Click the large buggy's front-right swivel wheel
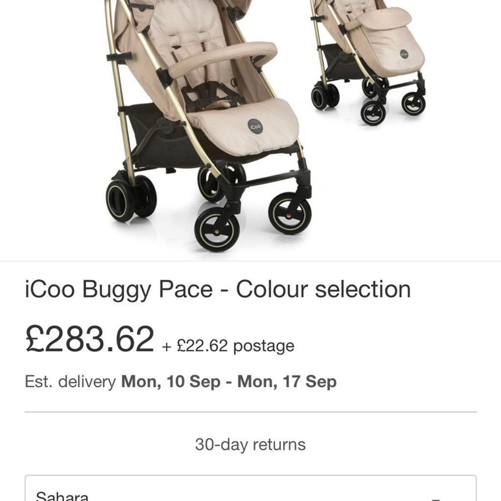The height and width of the screenshot is (501, 501). coord(290,213)
